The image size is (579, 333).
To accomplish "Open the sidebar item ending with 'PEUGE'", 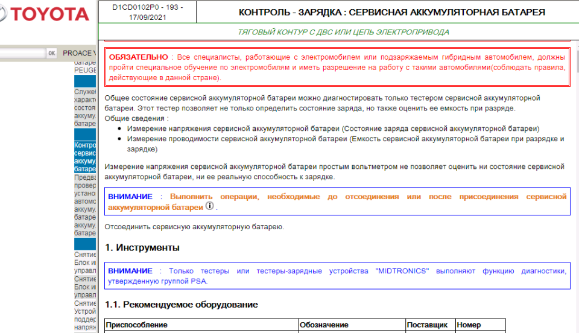I will point(85,67).
